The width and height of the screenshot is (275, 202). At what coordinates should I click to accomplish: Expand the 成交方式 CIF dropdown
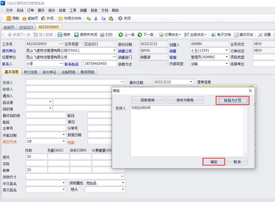64,141
